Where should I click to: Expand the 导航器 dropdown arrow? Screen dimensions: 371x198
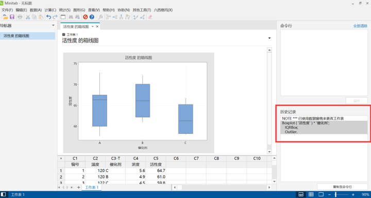(53, 25)
